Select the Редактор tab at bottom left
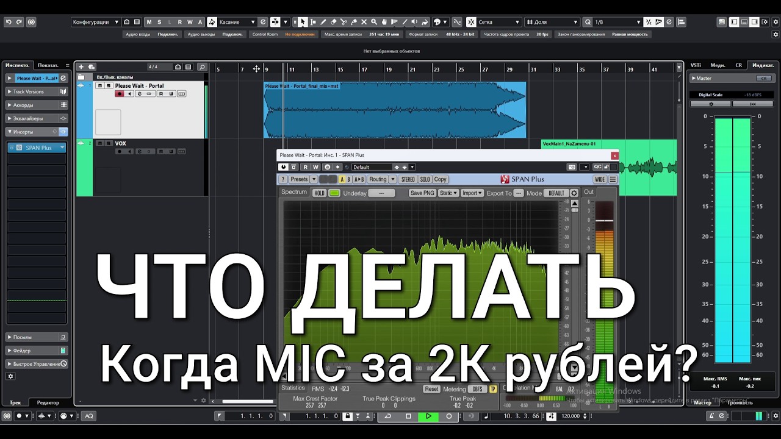This screenshot has width=781, height=439. 48,402
